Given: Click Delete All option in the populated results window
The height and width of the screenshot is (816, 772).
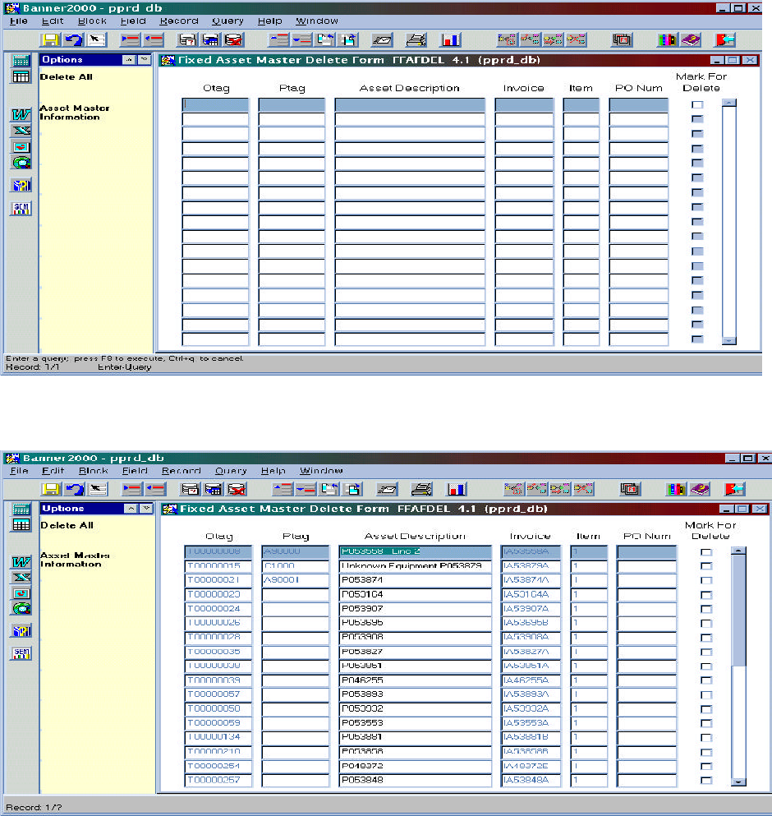Looking at the screenshot, I should [67, 525].
